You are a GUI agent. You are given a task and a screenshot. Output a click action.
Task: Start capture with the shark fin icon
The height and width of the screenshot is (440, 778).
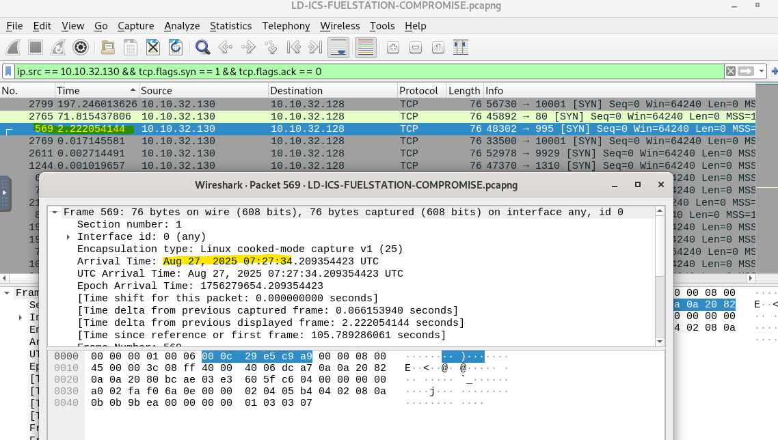pyautogui.click(x=13, y=47)
